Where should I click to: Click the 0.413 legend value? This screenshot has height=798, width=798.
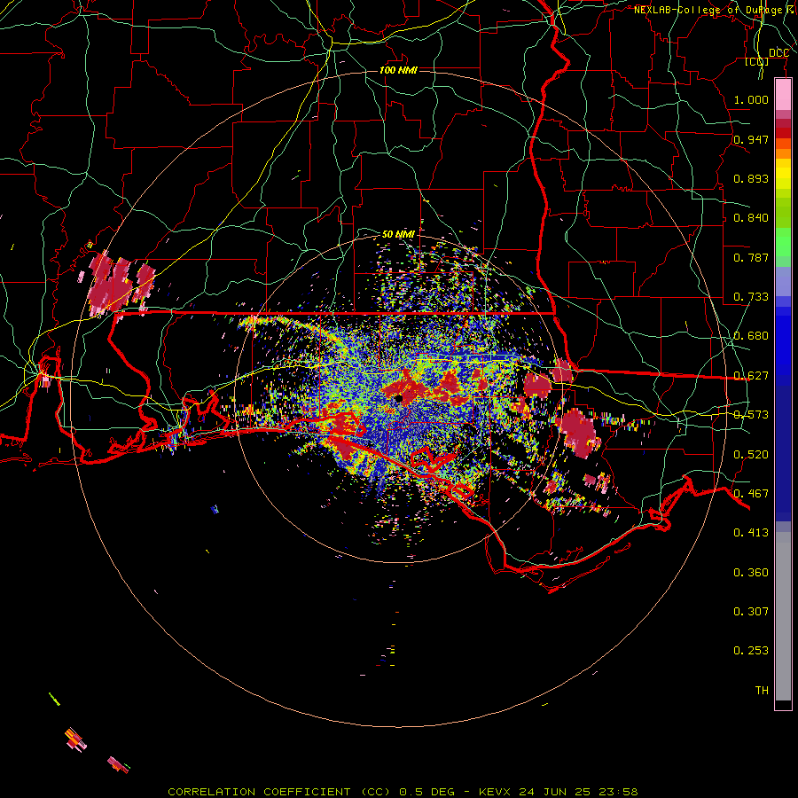point(751,533)
